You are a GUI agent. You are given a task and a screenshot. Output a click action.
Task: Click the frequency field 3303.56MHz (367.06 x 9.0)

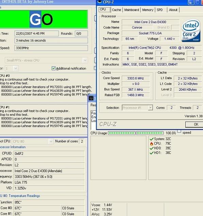coord(49,177)
